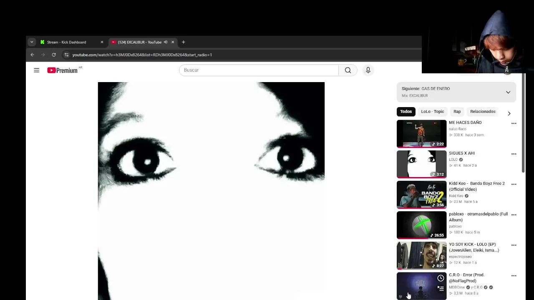
Task: Click the EXCALIBUR video player
Action: [211, 191]
